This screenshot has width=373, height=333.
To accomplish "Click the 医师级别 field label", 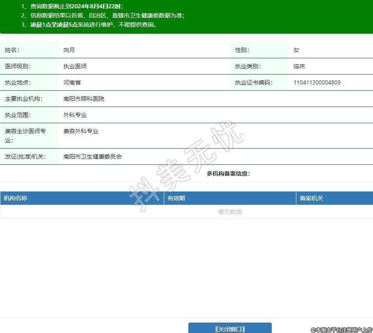I will pyautogui.click(x=18, y=66).
